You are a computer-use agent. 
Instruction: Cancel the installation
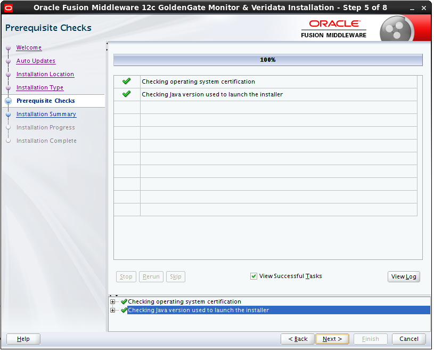pyautogui.click(x=409, y=339)
